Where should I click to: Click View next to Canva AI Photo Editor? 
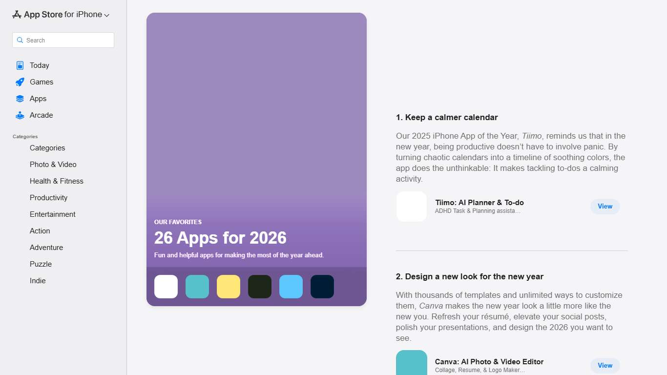(x=604, y=365)
